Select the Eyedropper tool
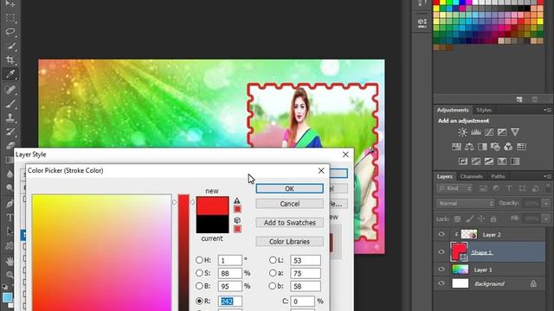Image resolution: width=554 pixels, height=311 pixels. pyautogui.click(x=10, y=73)
